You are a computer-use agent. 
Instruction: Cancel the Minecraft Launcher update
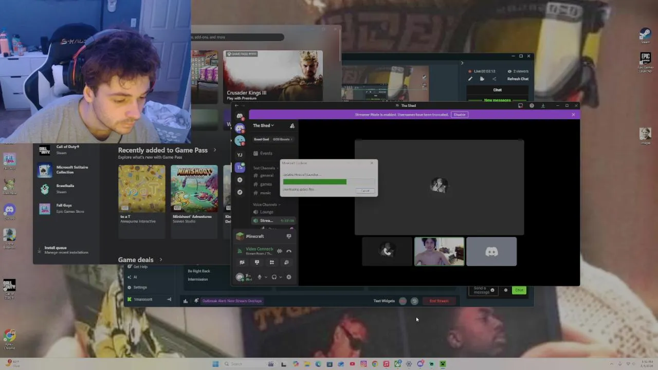(365, 191)
